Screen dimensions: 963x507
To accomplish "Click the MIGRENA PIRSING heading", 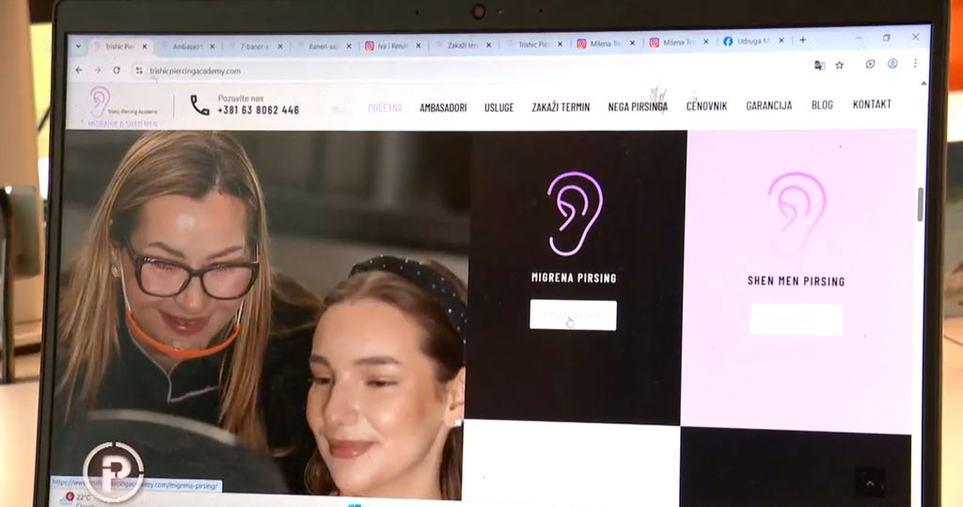I will click(x=574, y=277).
